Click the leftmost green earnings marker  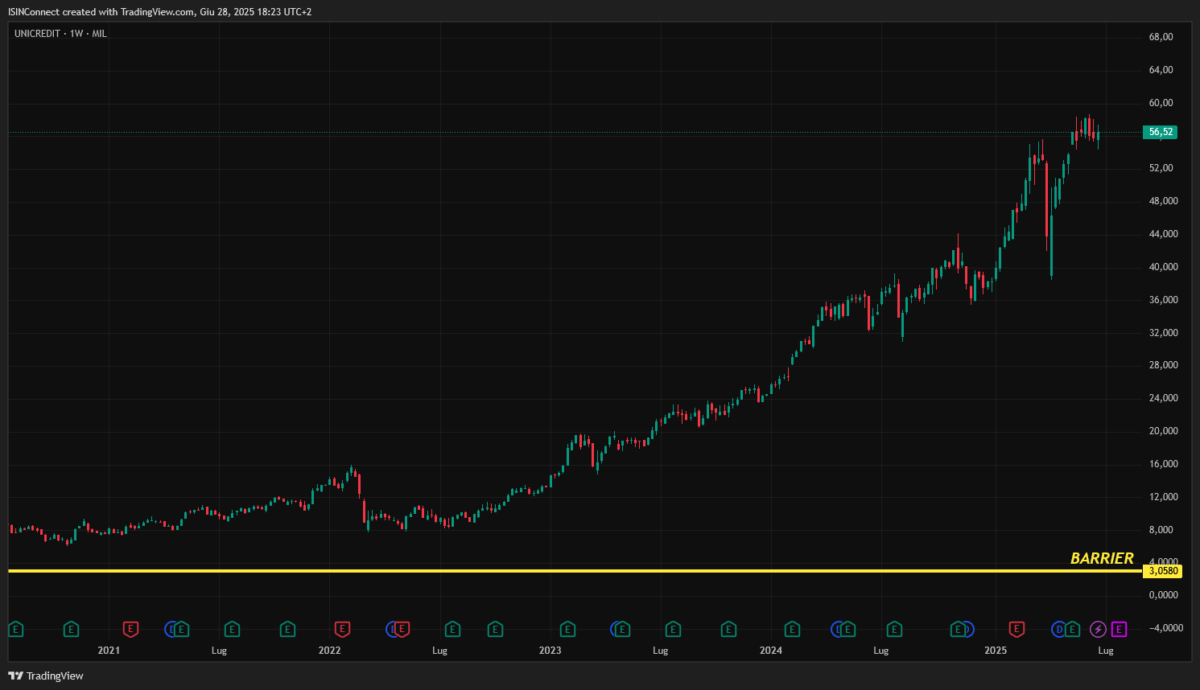(15, 630)
